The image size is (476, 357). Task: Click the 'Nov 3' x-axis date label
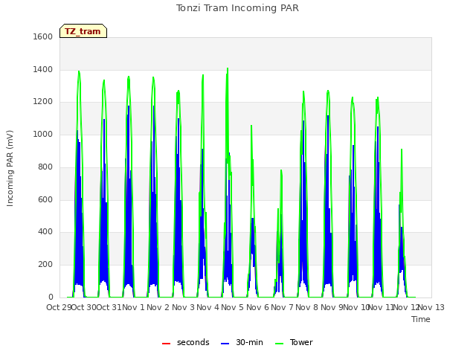pos(183,307)
